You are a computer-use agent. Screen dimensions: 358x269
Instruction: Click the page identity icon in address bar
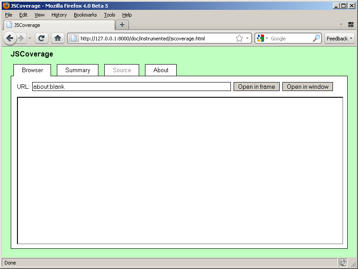[73, 38]
